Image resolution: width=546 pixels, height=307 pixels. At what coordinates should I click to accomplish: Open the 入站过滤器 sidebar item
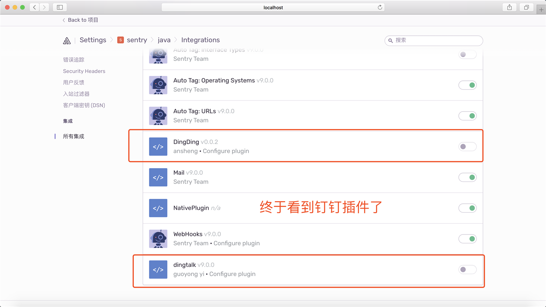(x=76, y=94)
